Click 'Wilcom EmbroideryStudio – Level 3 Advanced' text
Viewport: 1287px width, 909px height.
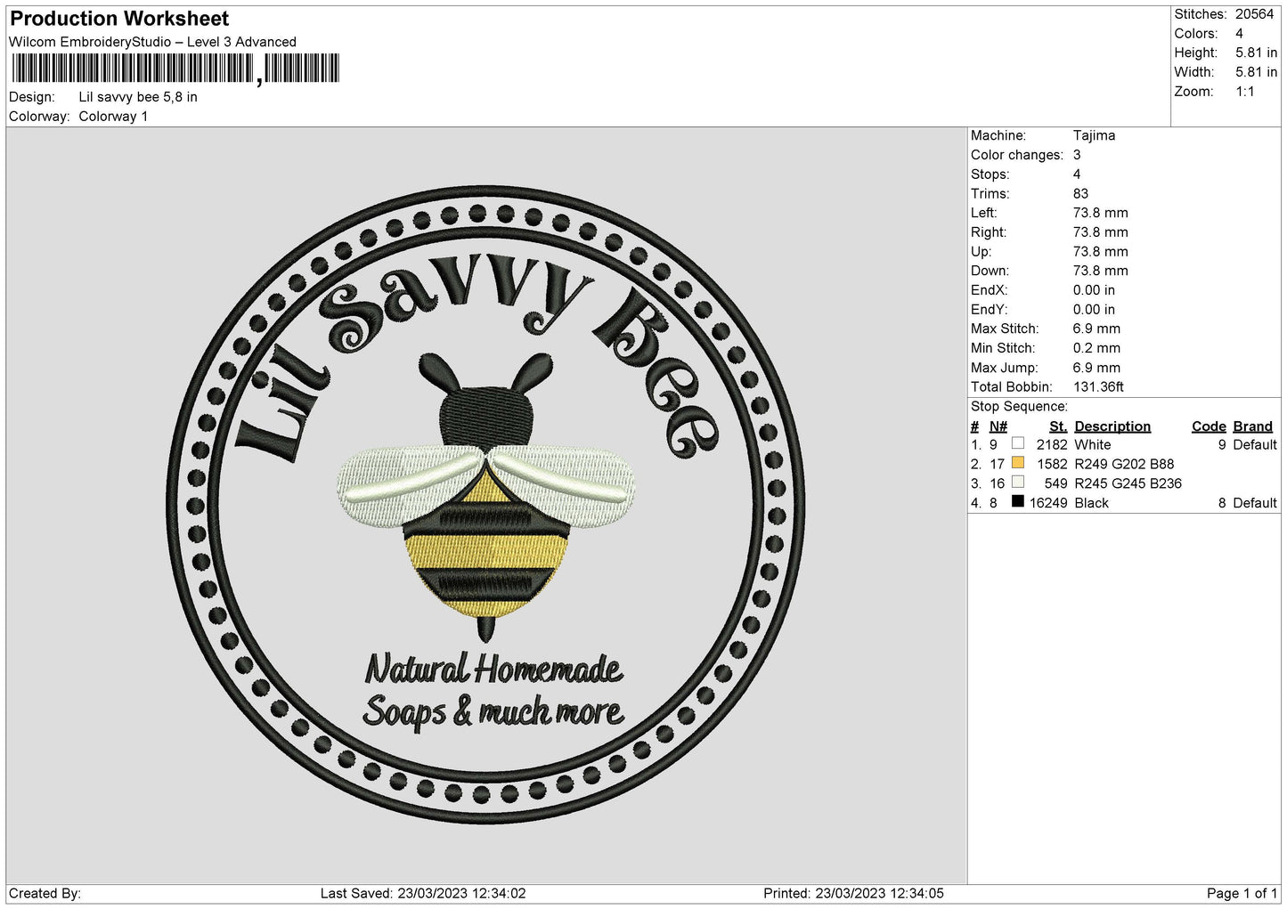(x=152, y=42)
